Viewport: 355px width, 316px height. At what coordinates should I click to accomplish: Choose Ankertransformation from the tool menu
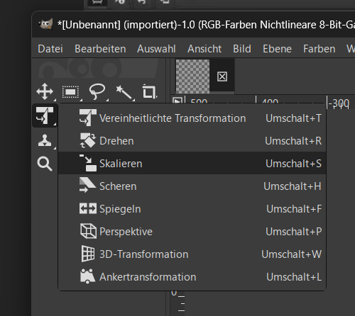point(192,277)
